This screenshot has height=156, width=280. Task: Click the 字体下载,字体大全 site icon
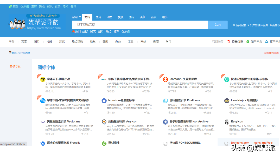pyautogui.click(x=104, y=79)
